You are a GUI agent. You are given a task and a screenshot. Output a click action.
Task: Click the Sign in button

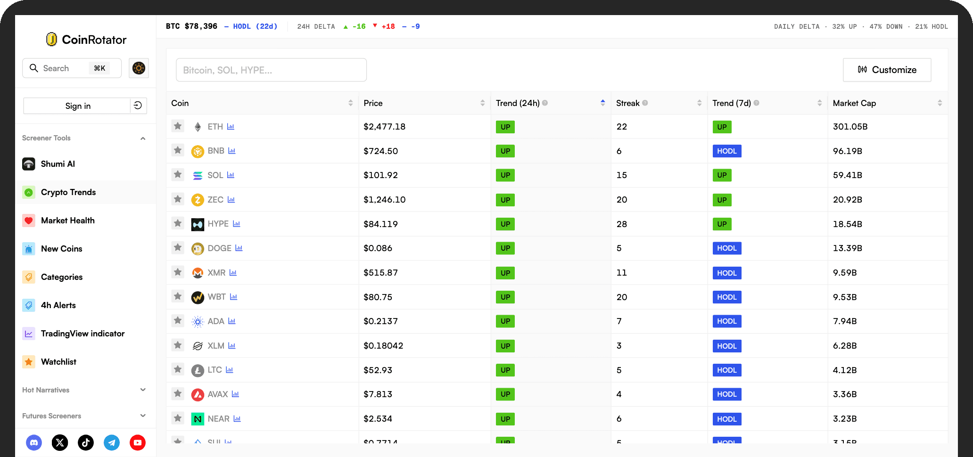click(x=77, y=106)
